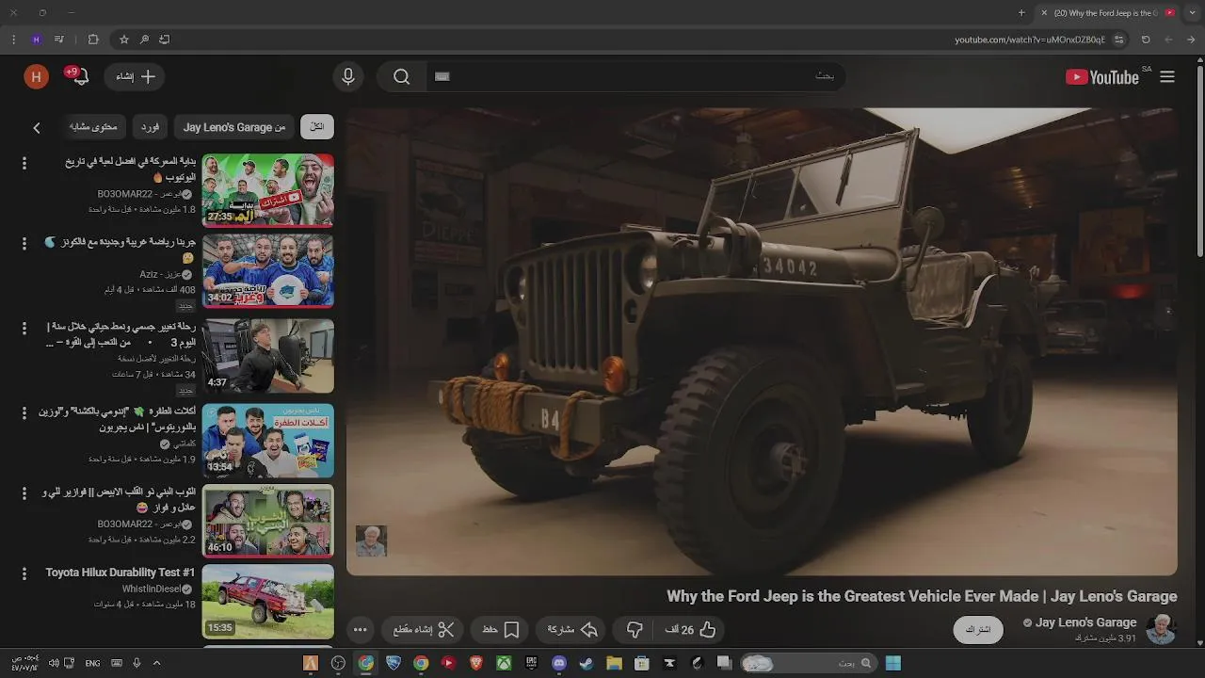
Task: Select the 'محتوى مشابه' filter chip
Action: (93, 127)
